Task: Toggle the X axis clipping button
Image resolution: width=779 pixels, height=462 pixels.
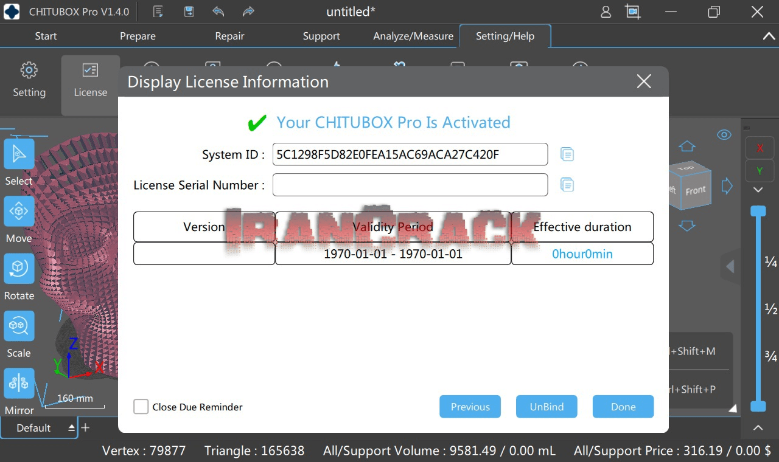Action: (759, 147)
